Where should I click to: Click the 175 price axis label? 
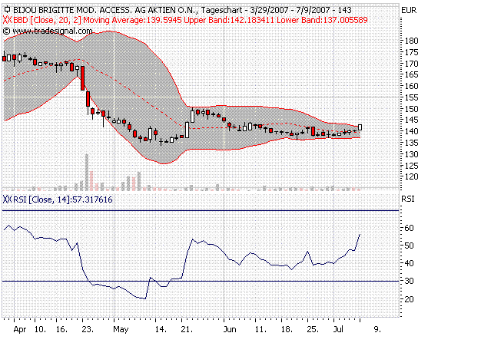coord(411,52)
